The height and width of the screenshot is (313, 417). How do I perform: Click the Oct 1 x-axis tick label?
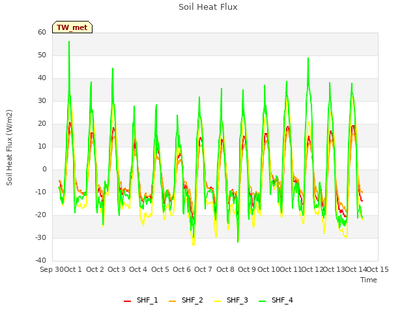[73, 269]
